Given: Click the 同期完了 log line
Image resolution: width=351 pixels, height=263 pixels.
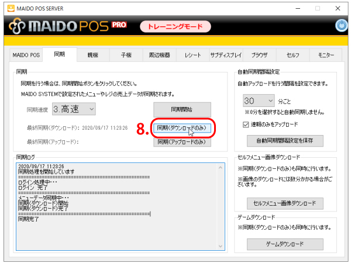Looking at the screenshot, I should click(29, 219).
